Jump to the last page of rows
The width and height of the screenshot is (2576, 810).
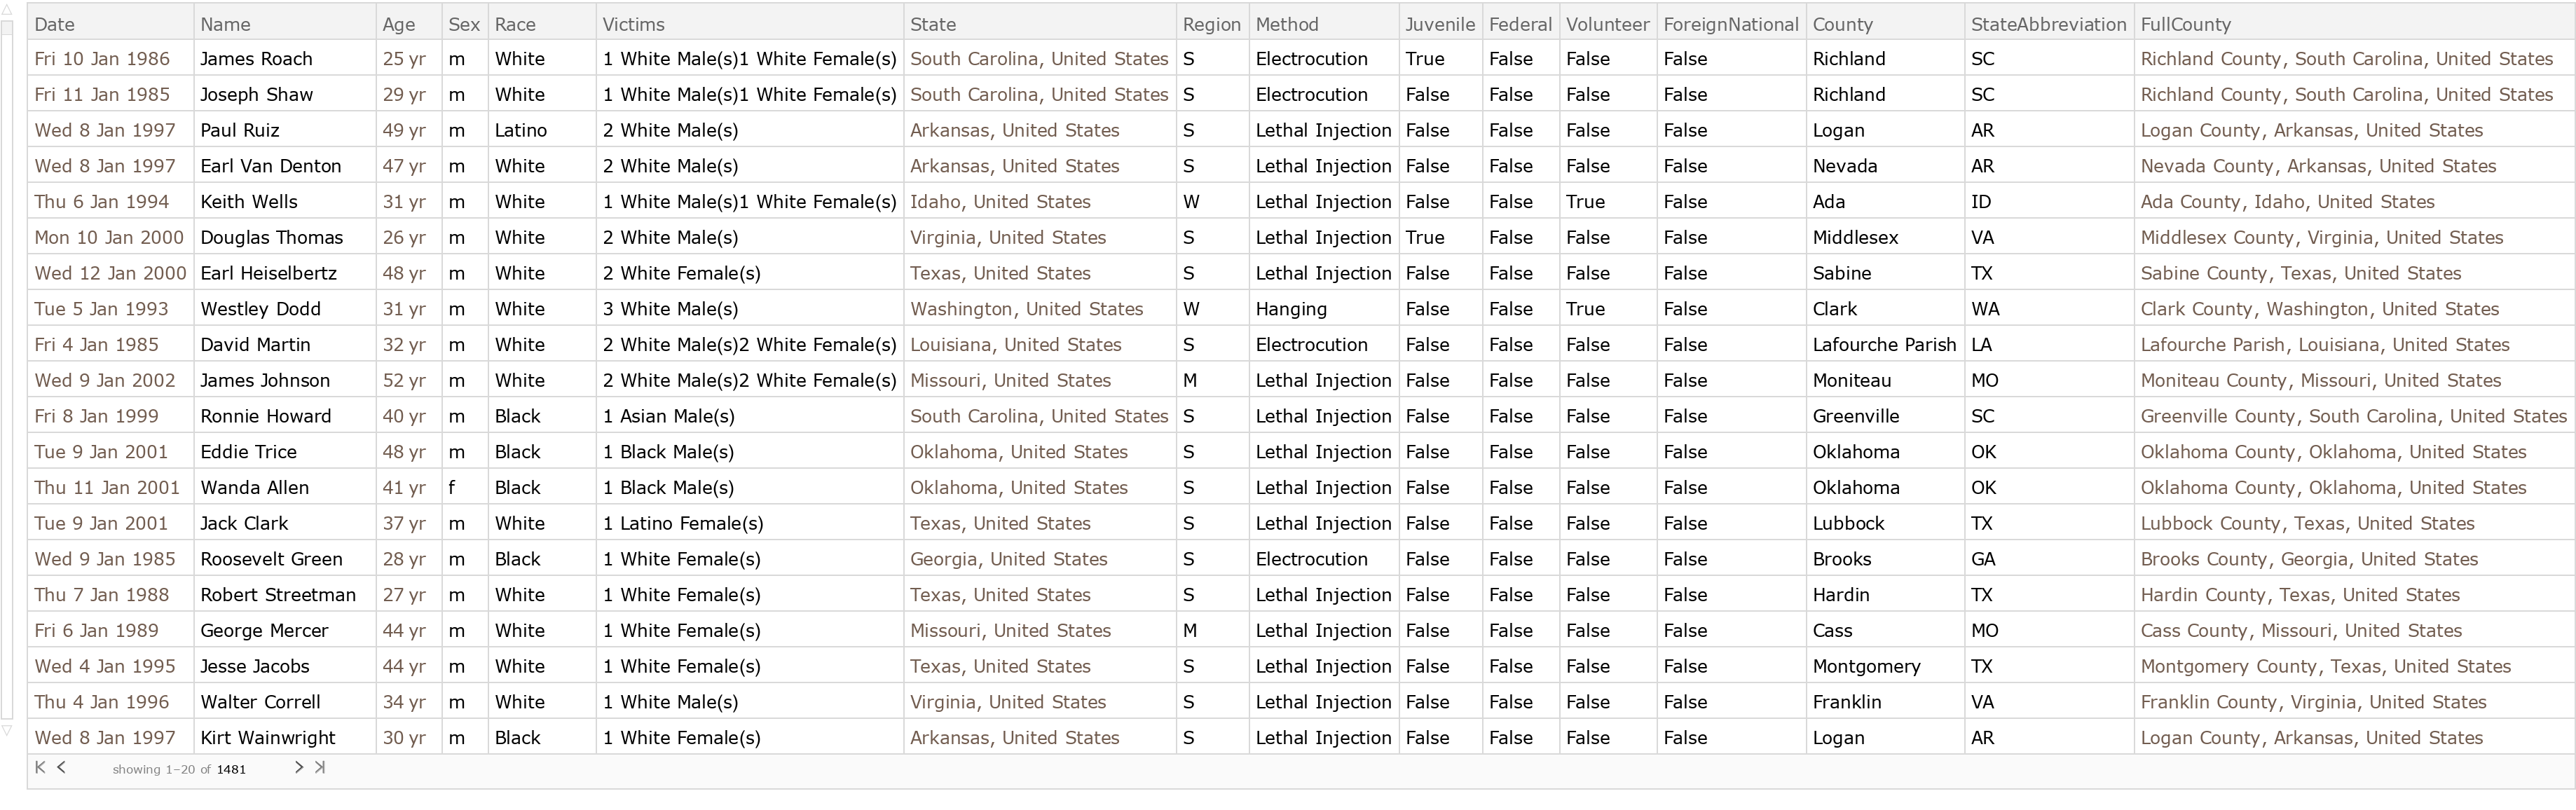click(x=320, y=768)
